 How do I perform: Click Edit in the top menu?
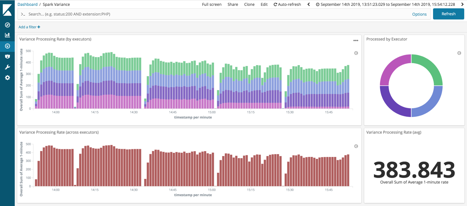(264, 5)
